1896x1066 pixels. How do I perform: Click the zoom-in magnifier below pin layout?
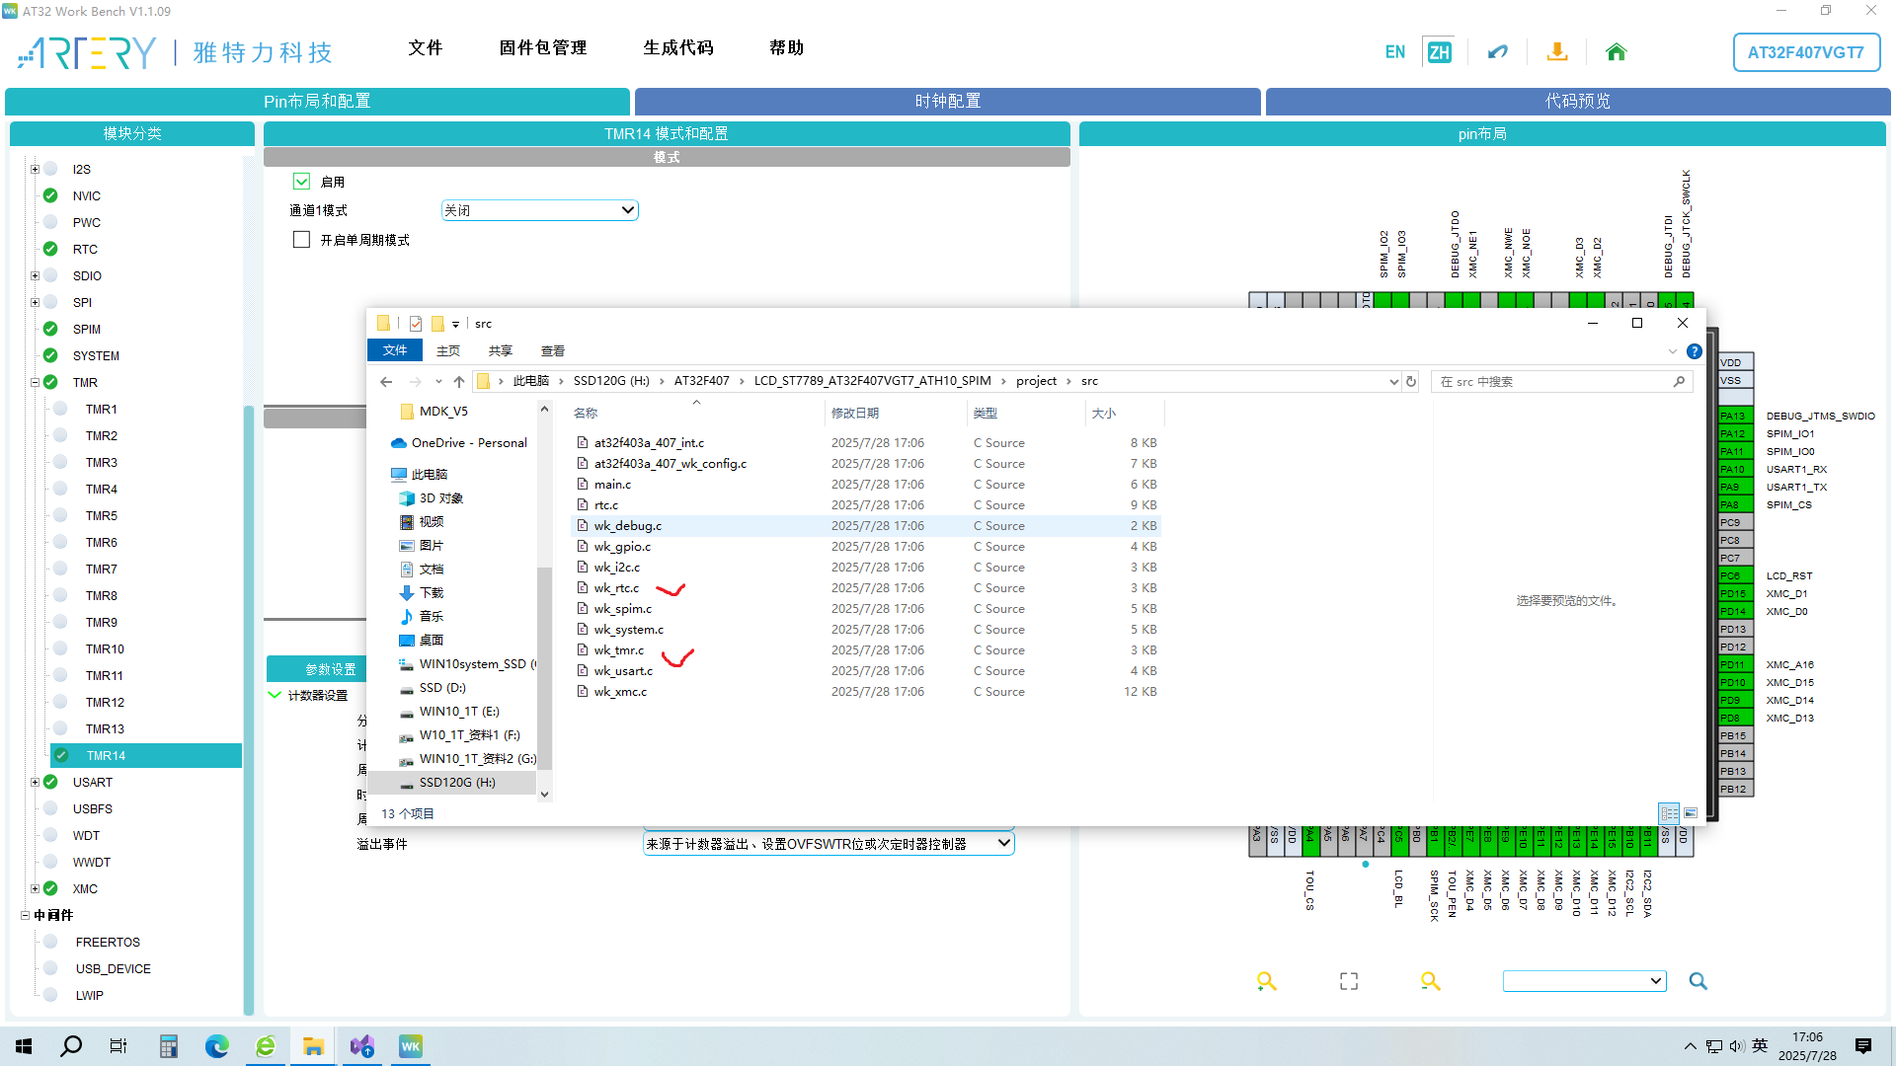click(1266, 980)
